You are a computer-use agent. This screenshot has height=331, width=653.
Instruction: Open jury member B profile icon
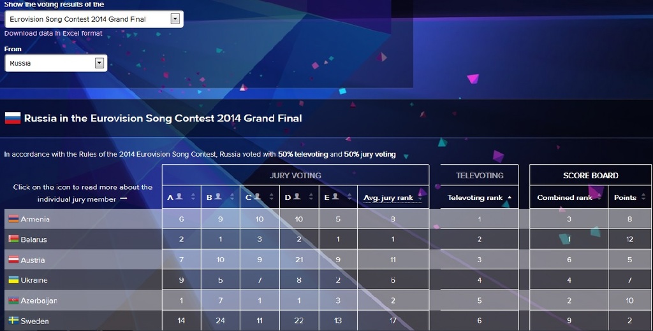(x=218, y=197)
